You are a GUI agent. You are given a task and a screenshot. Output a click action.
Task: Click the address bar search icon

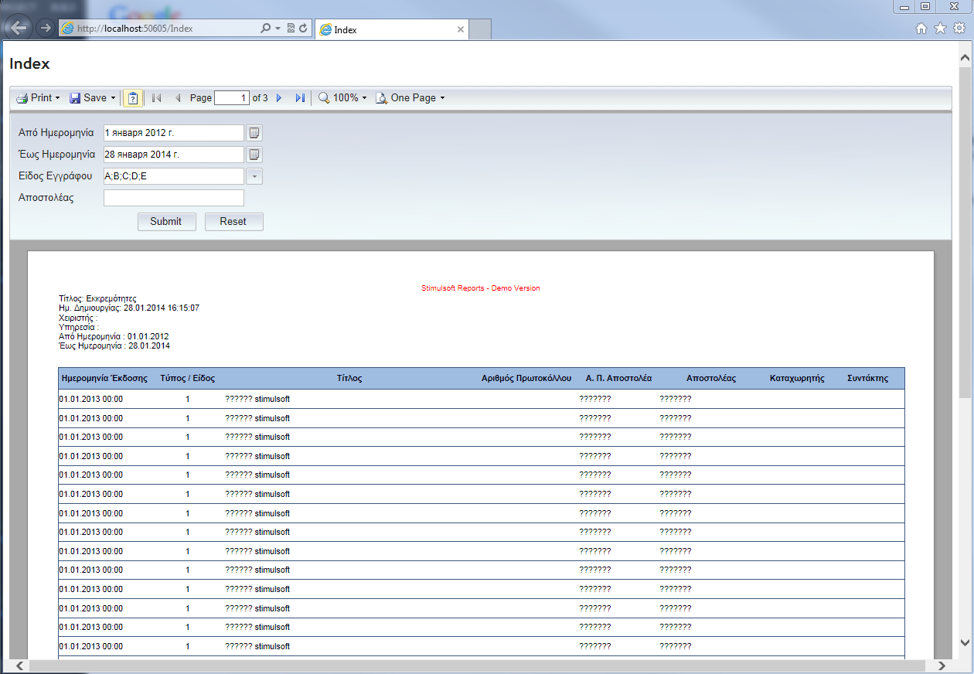[266, 29]
